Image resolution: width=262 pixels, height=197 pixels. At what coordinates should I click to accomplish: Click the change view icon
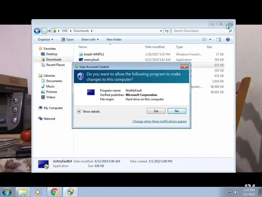pos(204,40)
